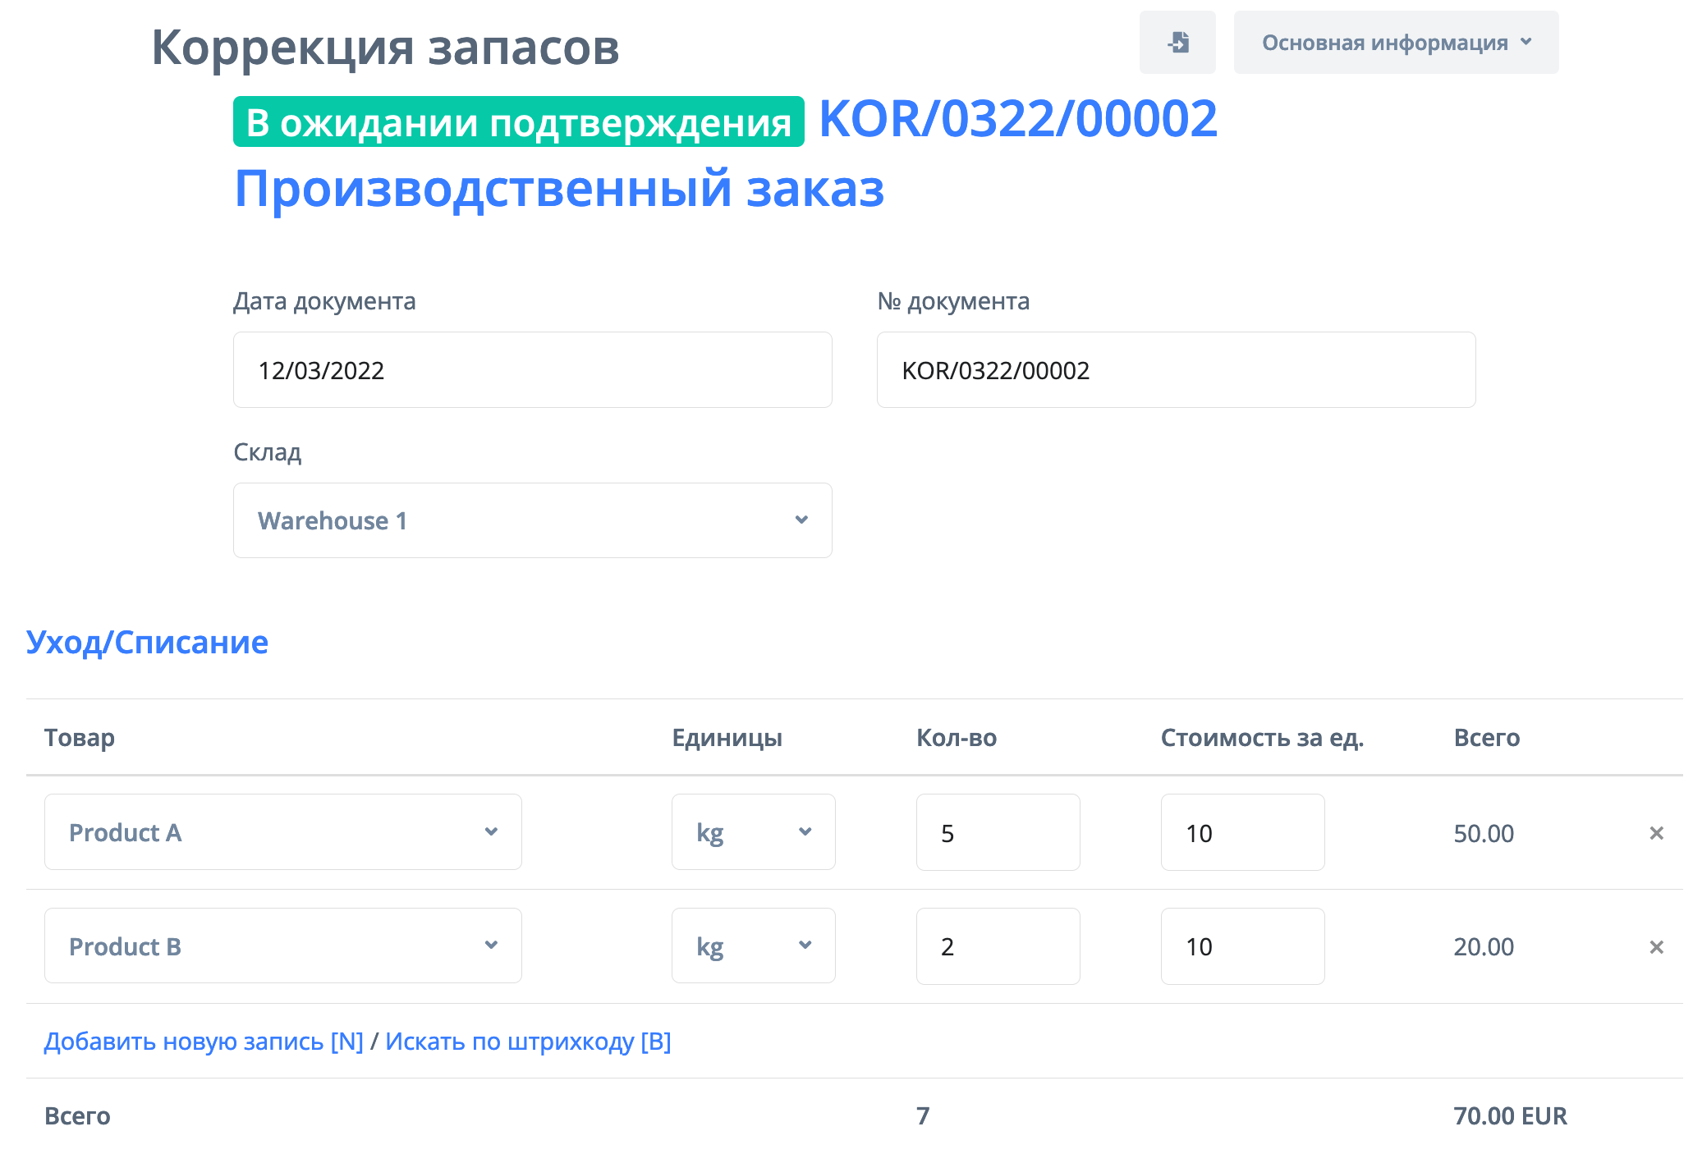Image resolution: width=1693 pixels, height=1154 pixels.
Task: Edit the quantity field for Product B
Action: (x=998, y=946)
